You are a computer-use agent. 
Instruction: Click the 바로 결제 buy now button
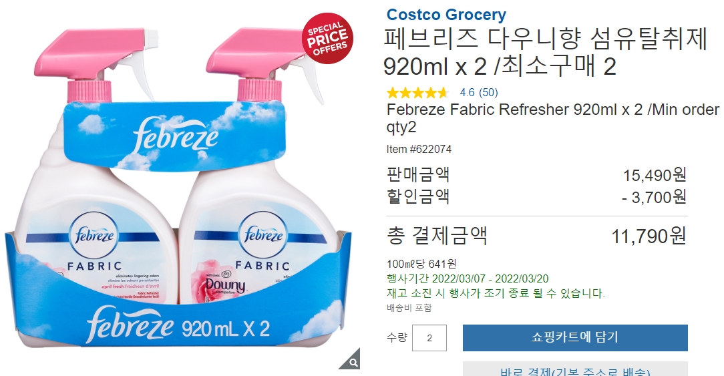coord(575,369)
